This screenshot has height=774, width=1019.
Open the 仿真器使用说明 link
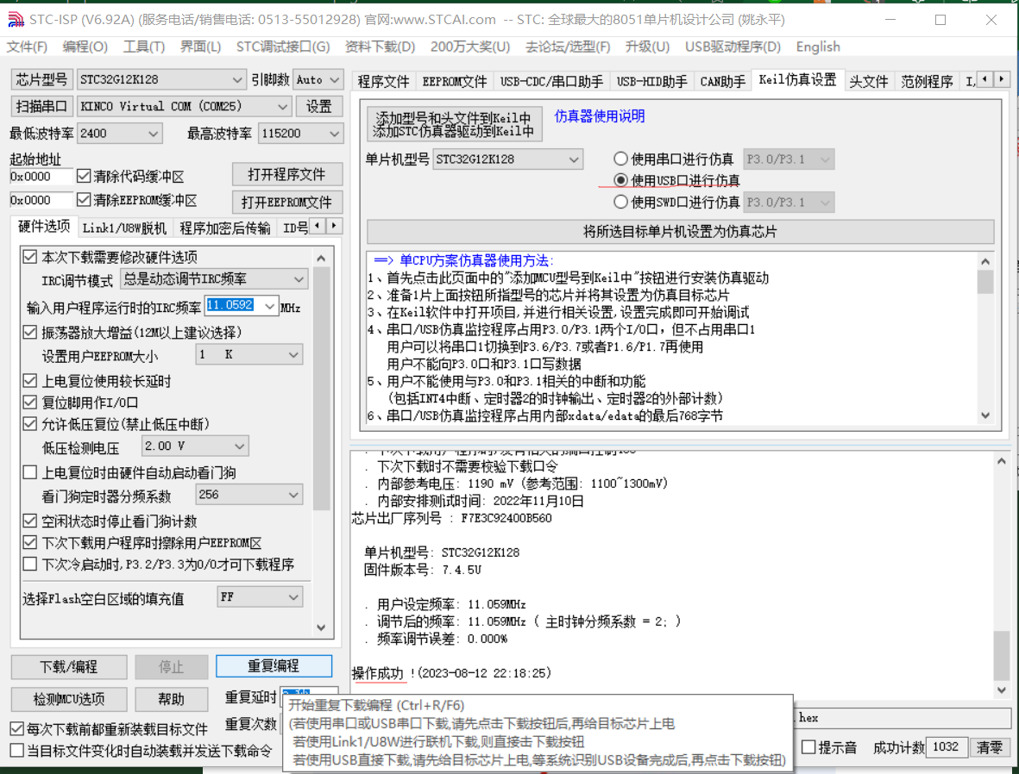(599, 116)
